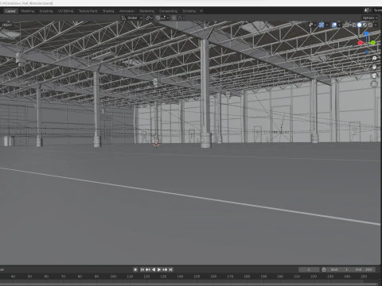Viewport: 382px width, 286px height.
Task: Toggle snapping magnet in viewport header
Action: (158, 17)
